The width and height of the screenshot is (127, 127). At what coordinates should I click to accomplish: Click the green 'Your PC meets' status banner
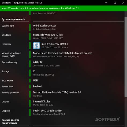tap(63, 8)
